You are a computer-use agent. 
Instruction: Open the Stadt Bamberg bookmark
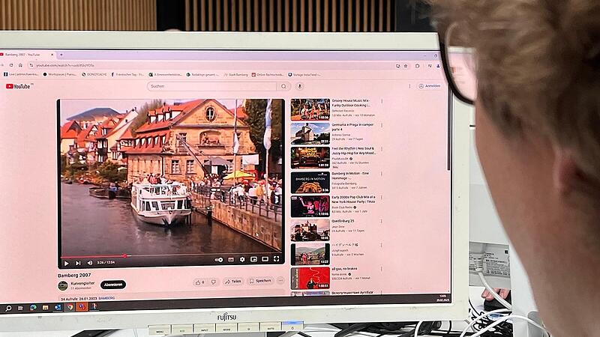[x=235, y=75]
